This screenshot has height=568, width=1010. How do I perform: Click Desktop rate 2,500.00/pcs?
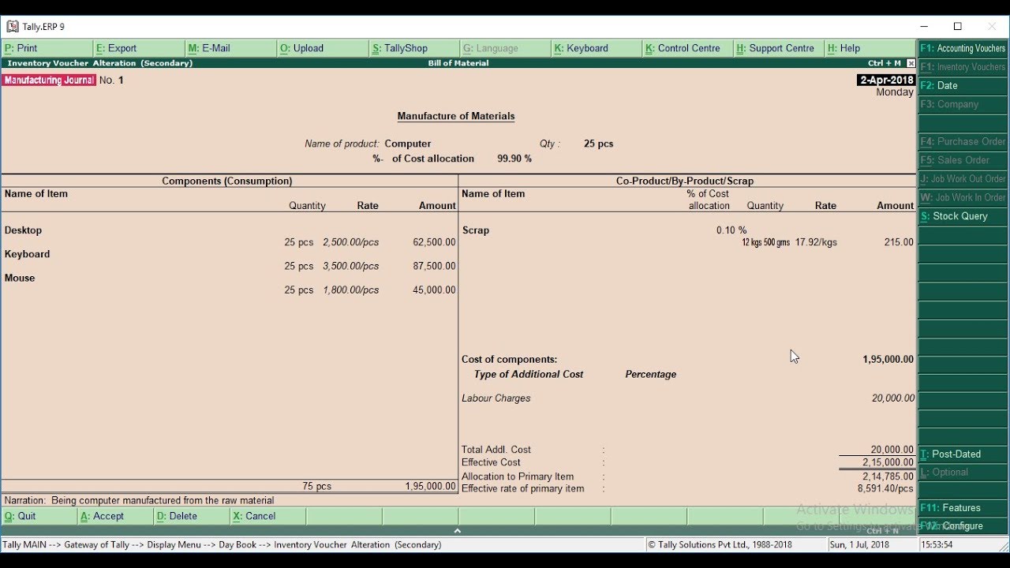click(350, 242)
